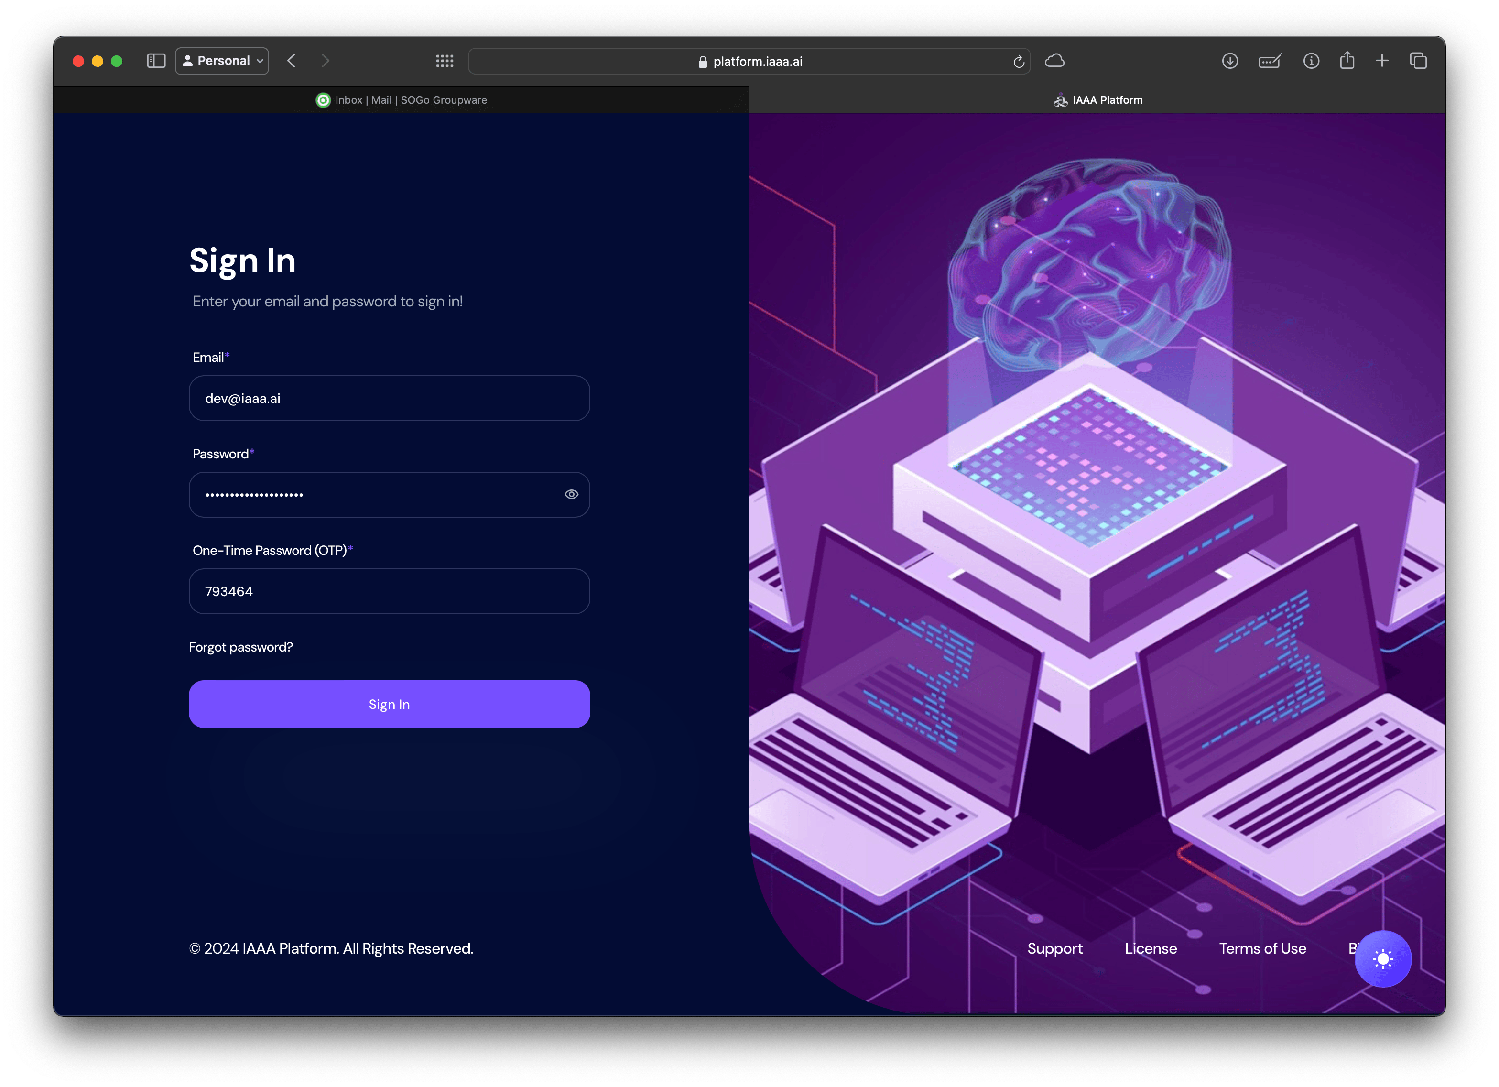Click the iCloud tabs cloud icon
This screenshot has width=1499, height=1087.
point(1055,61)
